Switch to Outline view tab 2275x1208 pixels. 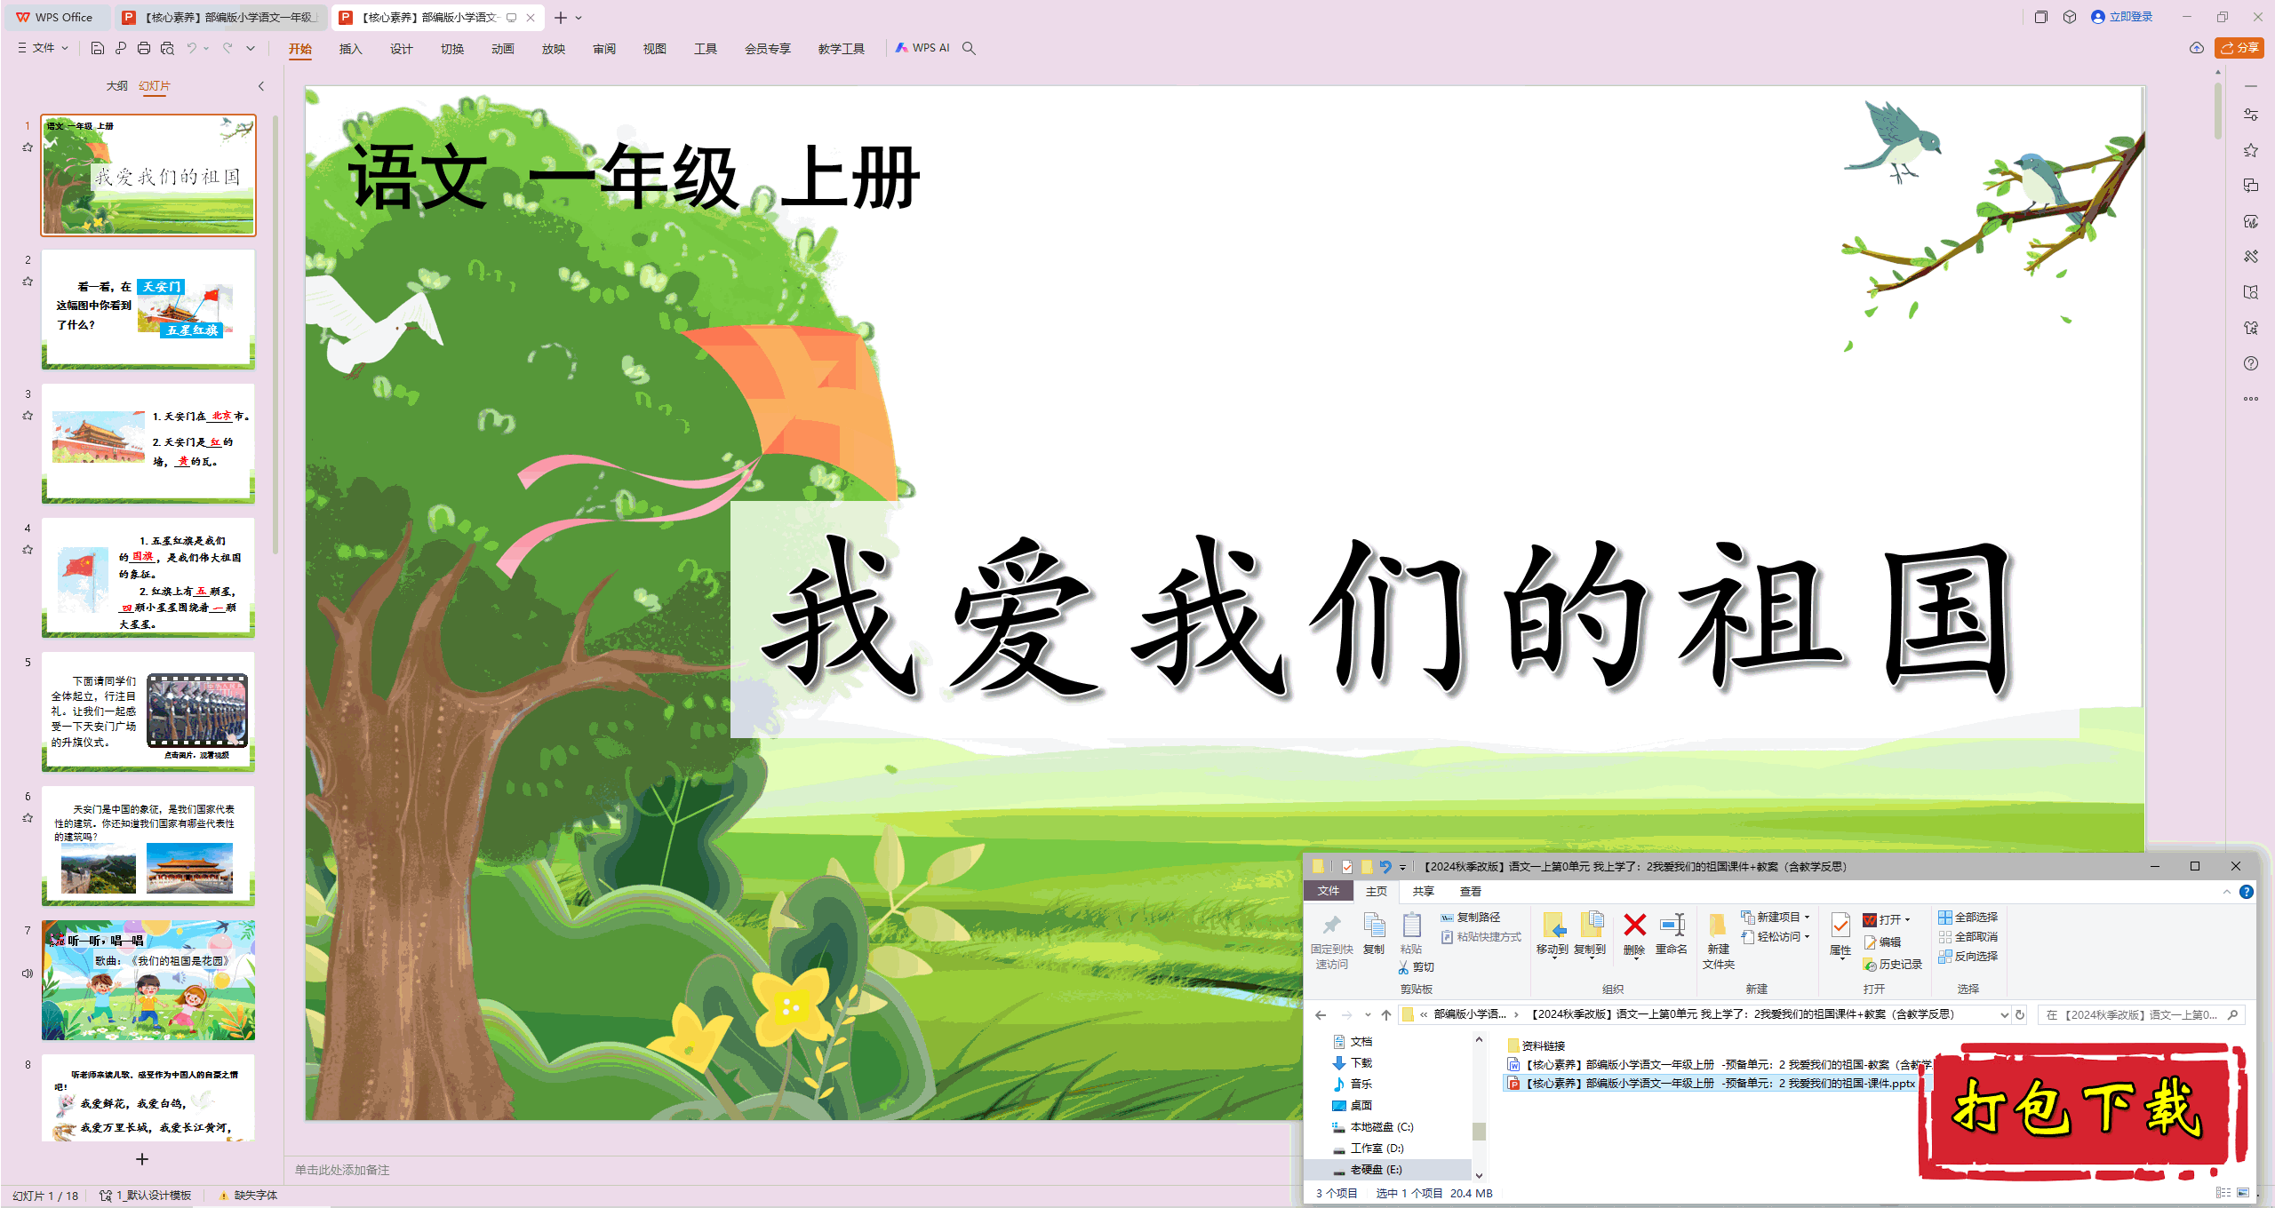(116, 86)
